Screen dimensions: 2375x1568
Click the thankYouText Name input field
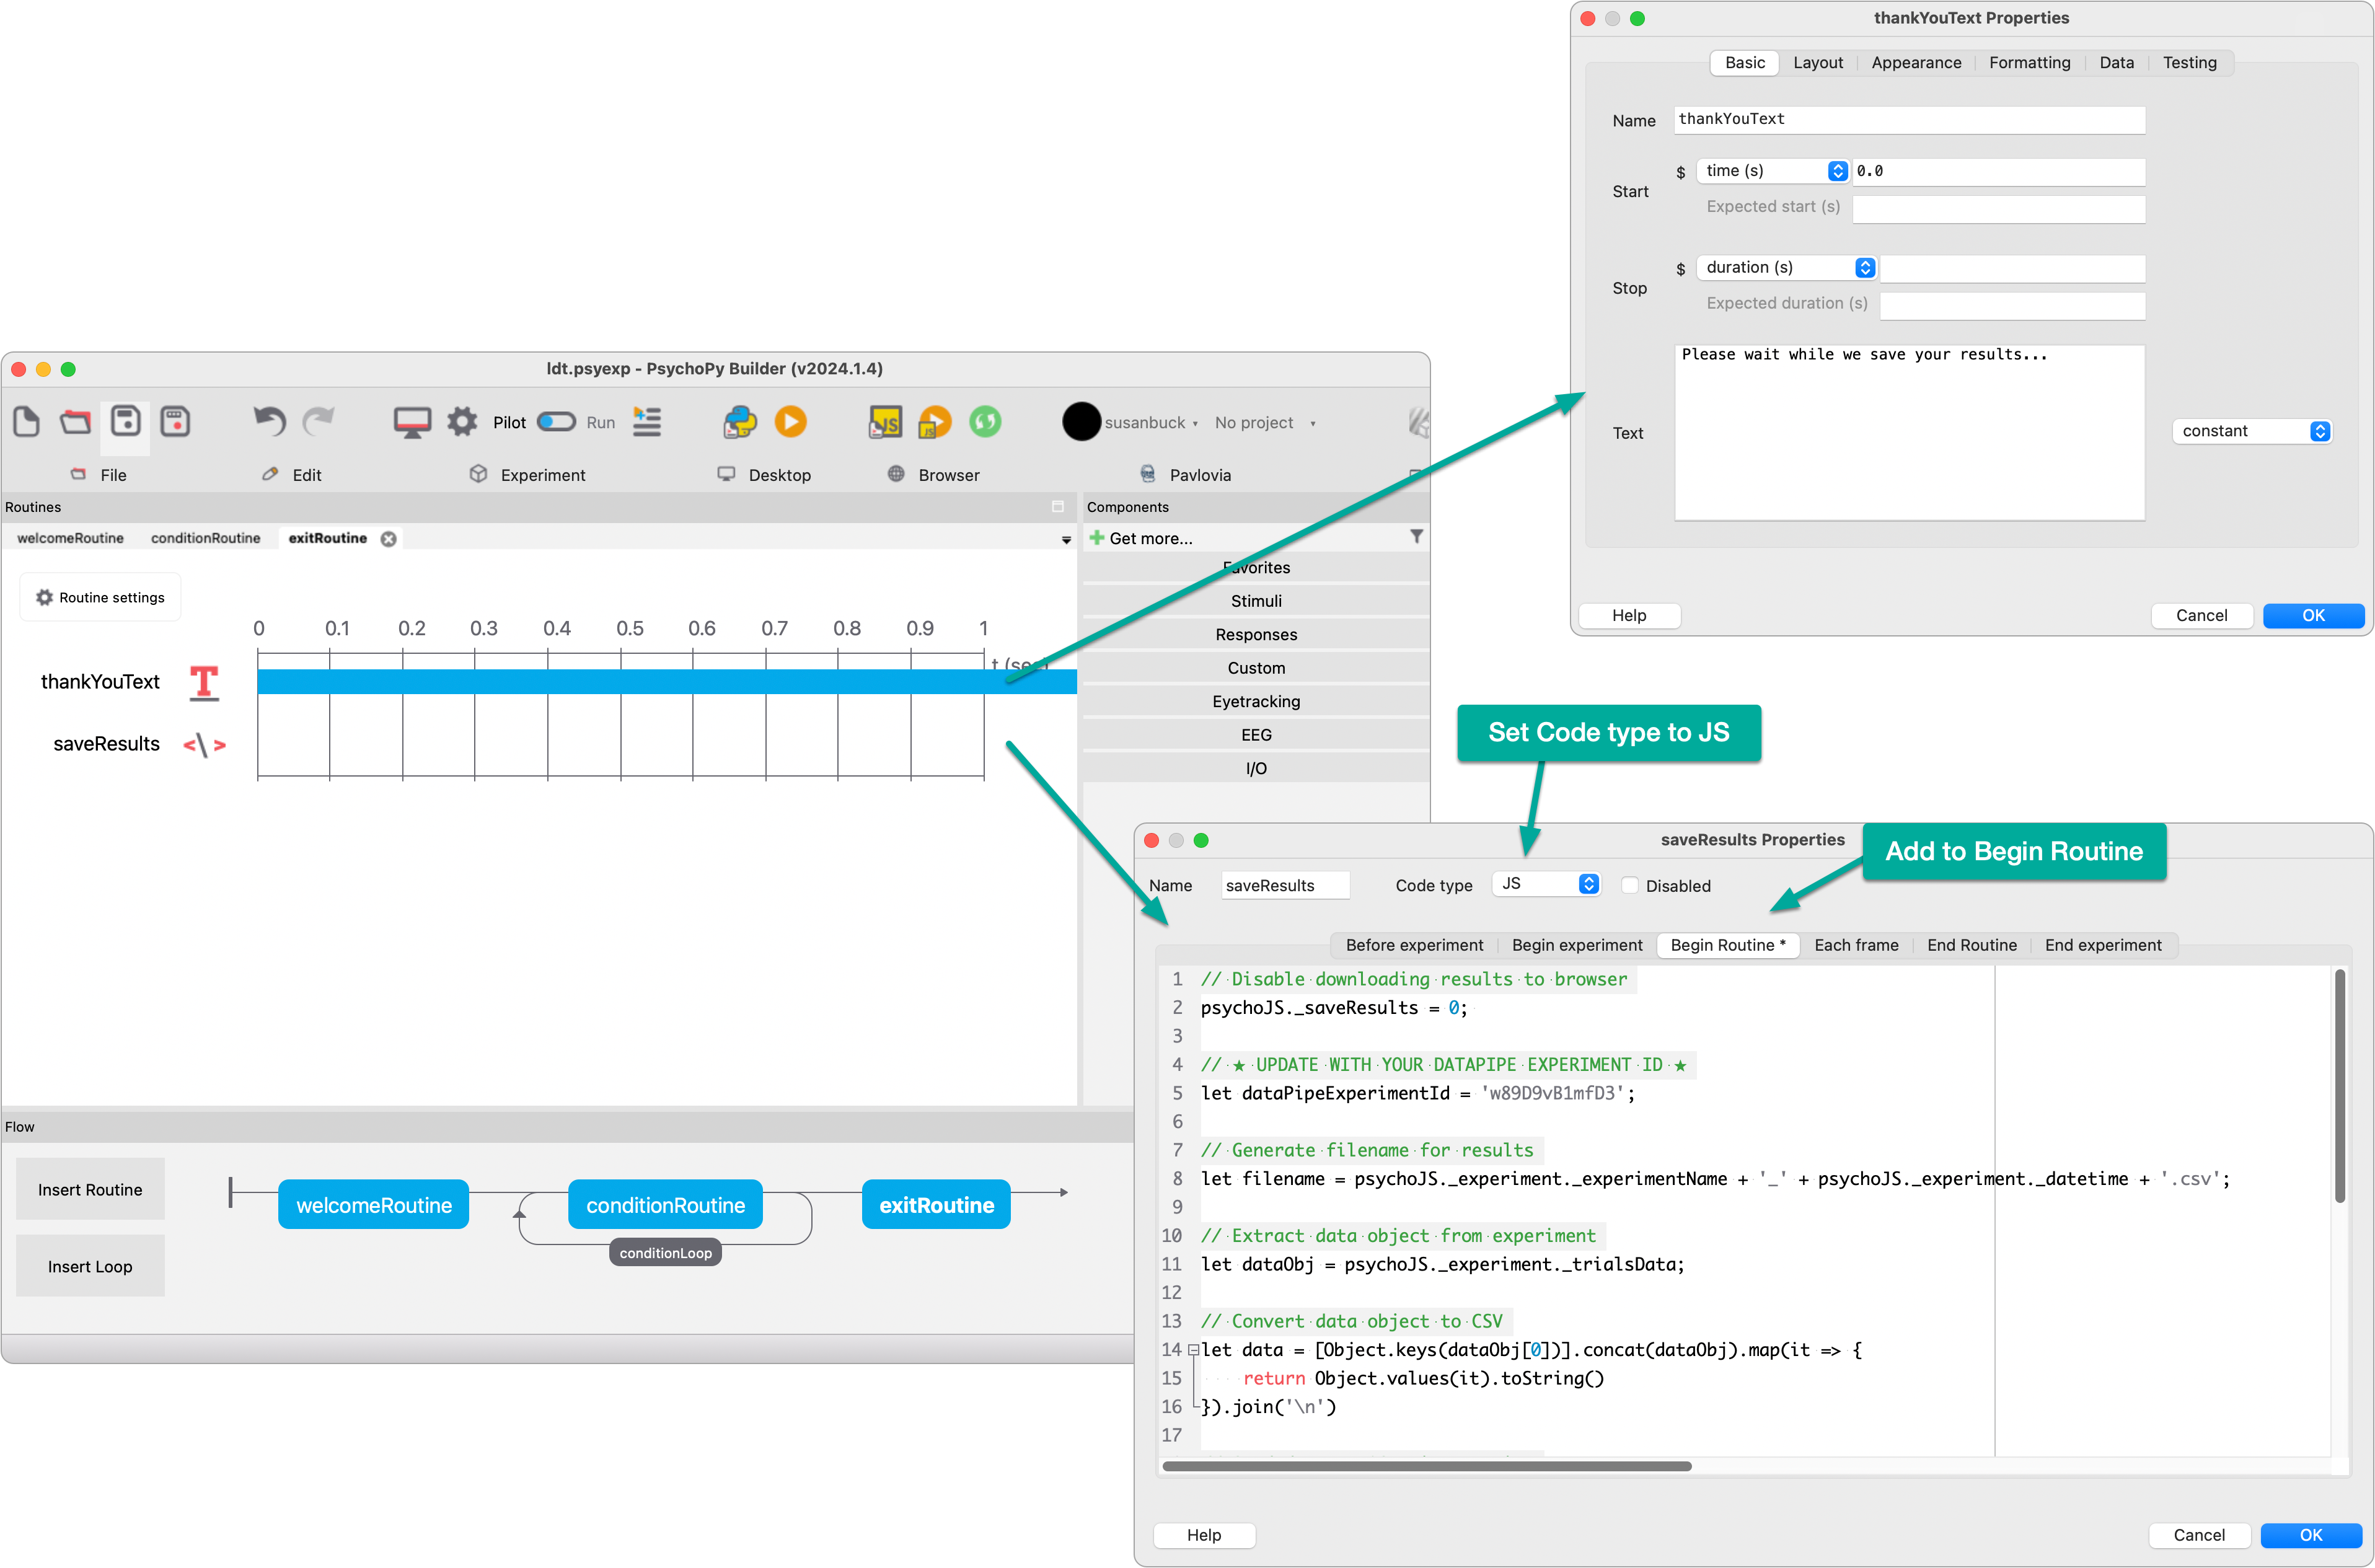(x=1909, y=119)
